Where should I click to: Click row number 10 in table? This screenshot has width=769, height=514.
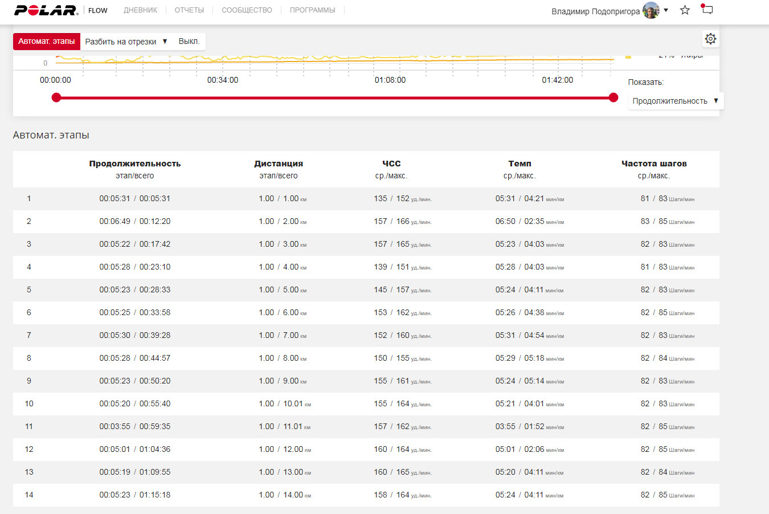tap(29, 403)
